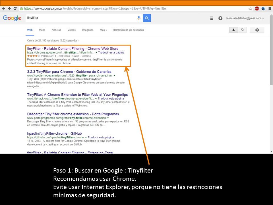Go forward with the browser forward arrow
Image resolution: width=273 pixels, height=205 pixels.
coord(9,8)
